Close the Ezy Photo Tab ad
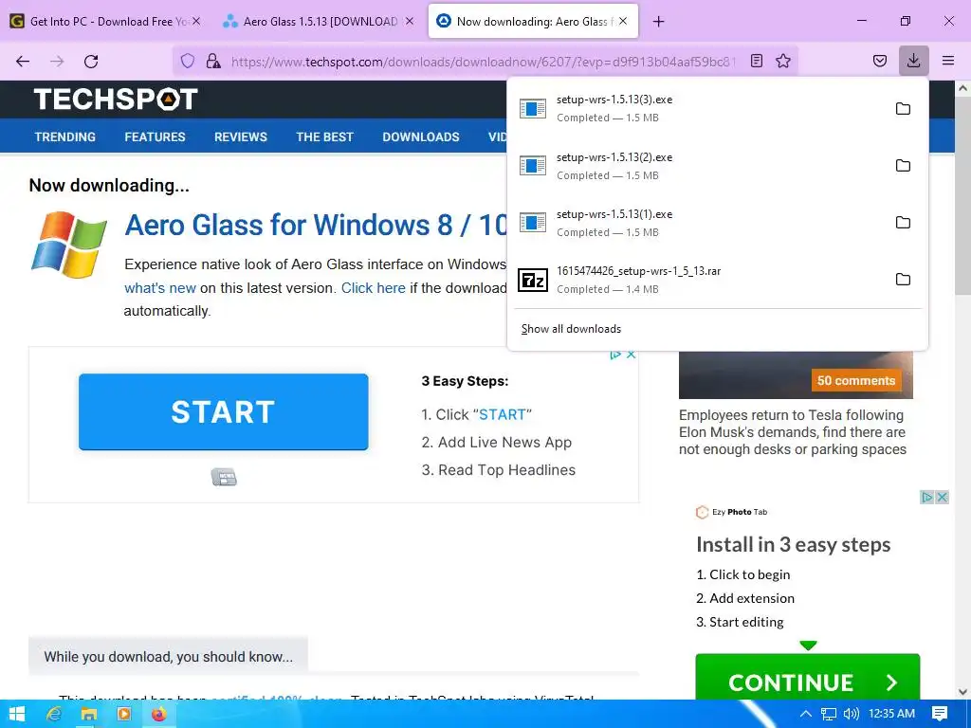The image size is (971, 728). (x=942, y=497)
